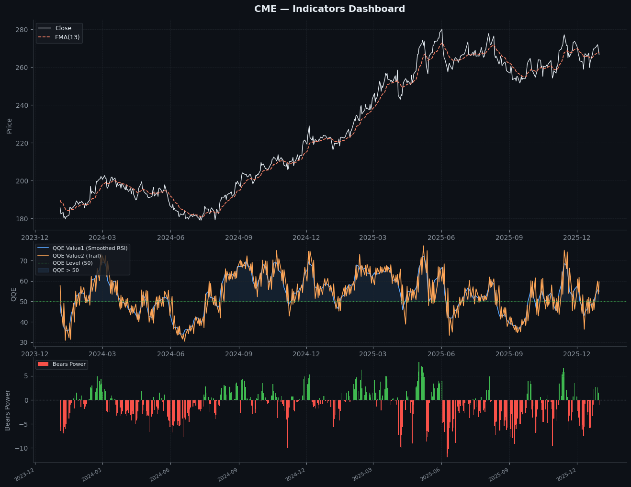The height and width of the screenshot is (487, 631).
Task: Click the 70 tick on QQE axis
Action: tap(25, 261)
